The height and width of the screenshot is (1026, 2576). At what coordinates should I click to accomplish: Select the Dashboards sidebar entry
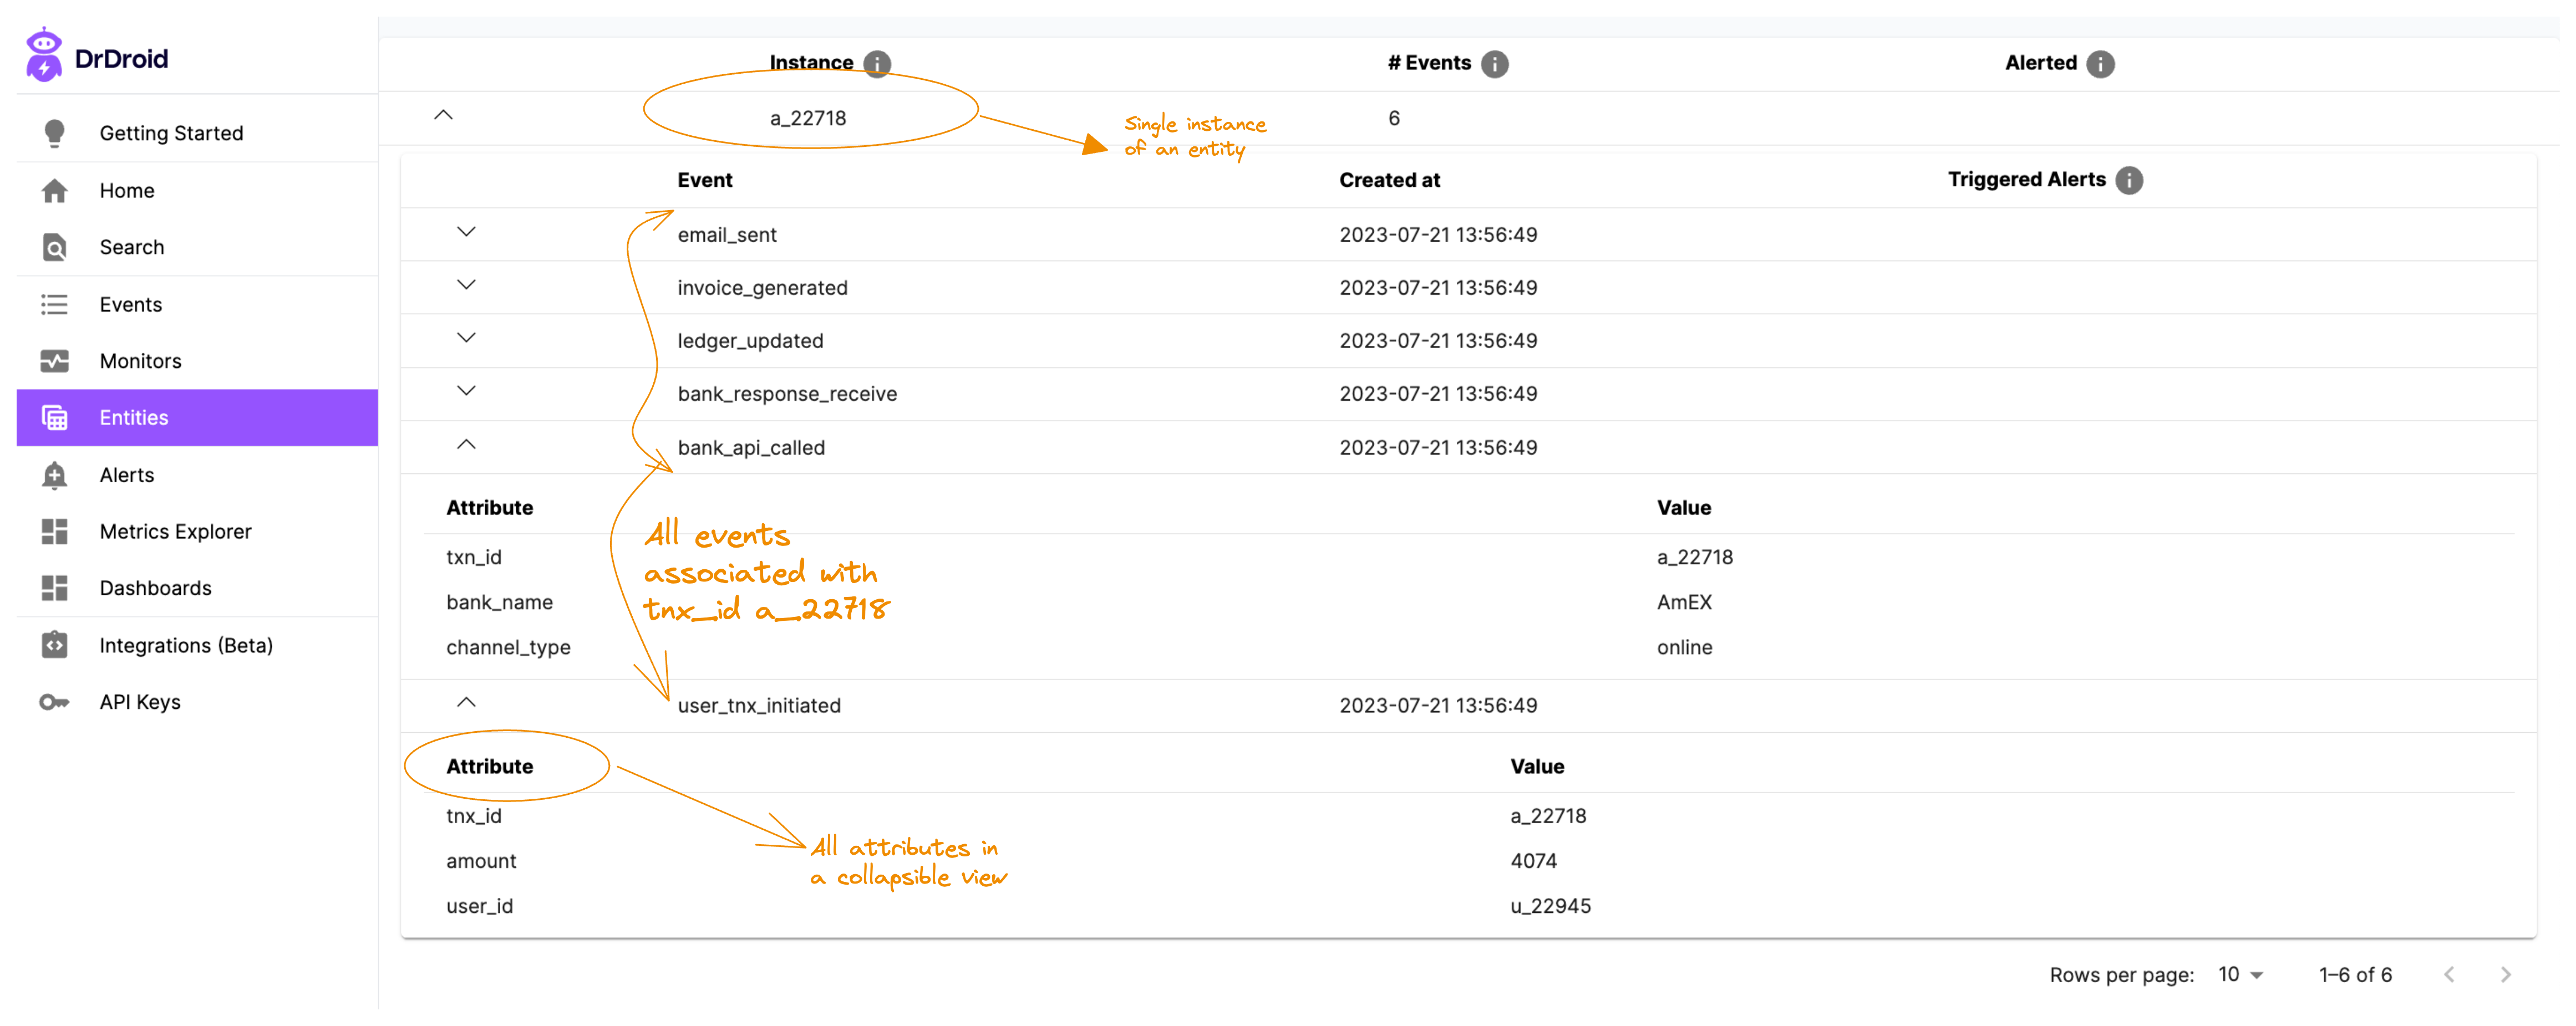tap(155, 589)
